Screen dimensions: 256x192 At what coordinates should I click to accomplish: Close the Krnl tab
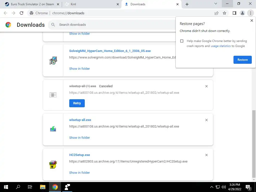point(118,4)
